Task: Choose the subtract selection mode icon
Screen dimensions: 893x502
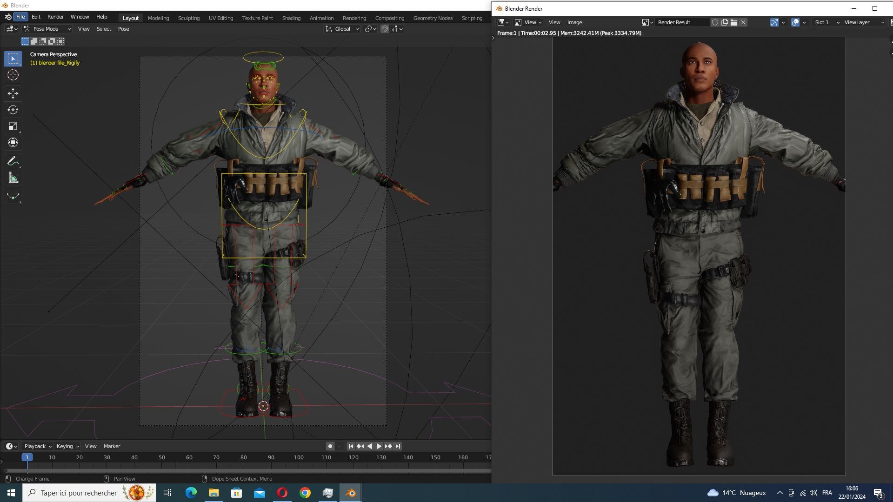Action: point(43,41)
